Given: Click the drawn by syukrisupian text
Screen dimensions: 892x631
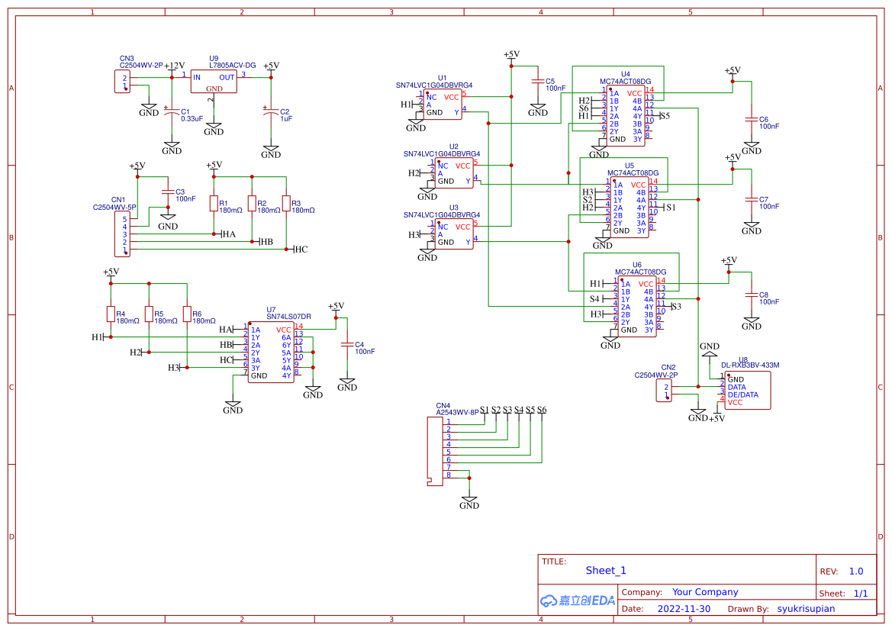Looking at the screenshot, I should pyautogui.click(x=807, y=608).
